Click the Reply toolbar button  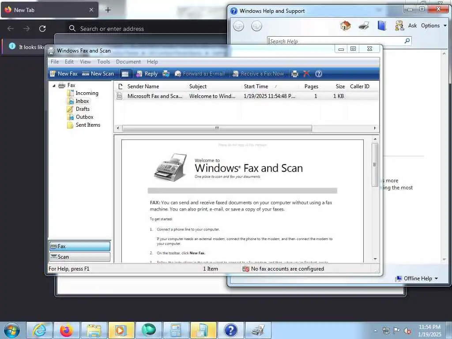point(147,74)
